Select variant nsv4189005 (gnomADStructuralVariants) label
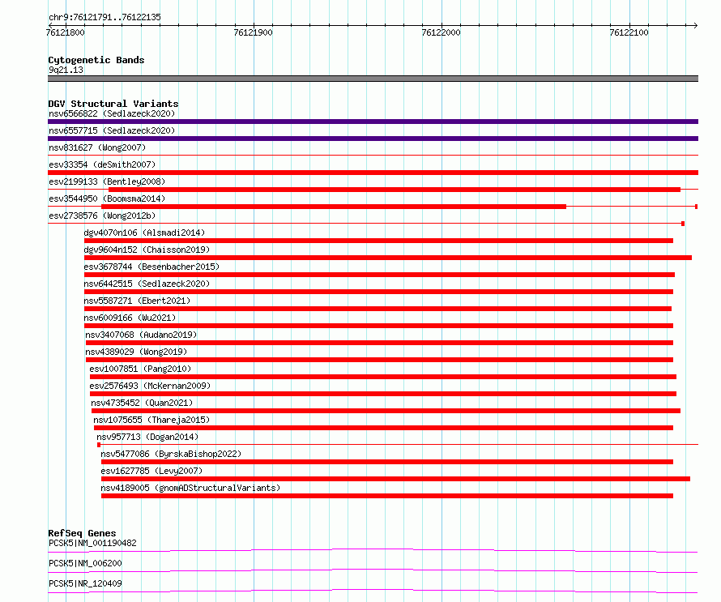721x602 pixels. point(190,488)
